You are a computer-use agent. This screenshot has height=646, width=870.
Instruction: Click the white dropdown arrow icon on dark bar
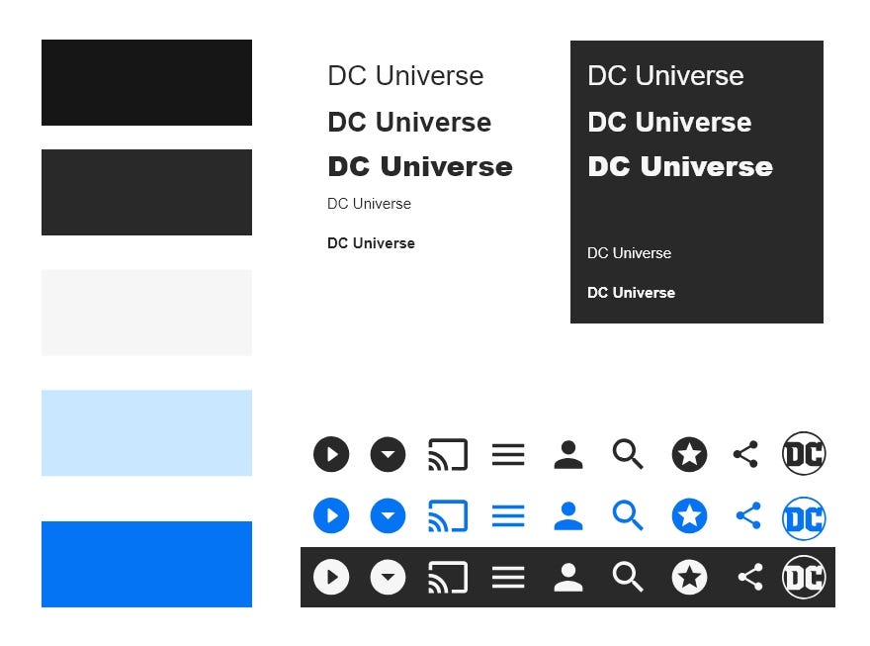[388, 577]
